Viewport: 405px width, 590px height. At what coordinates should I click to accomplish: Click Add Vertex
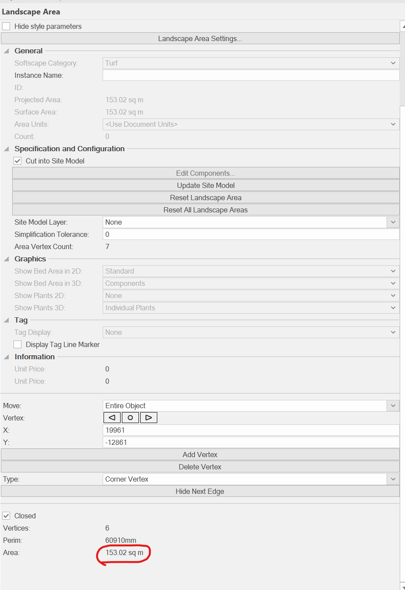tap(200, 455)
